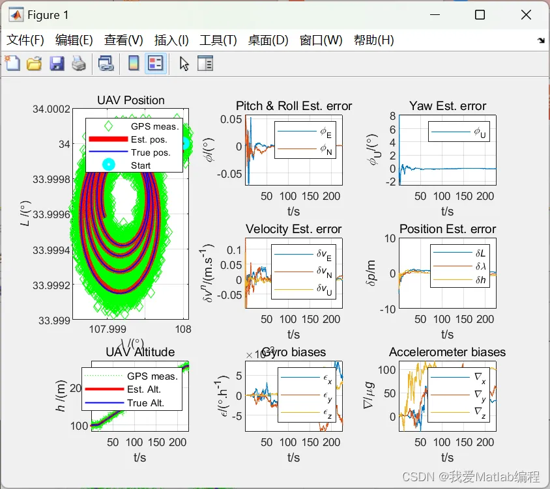
Task: Click δλ in the Position error legend
Action: [481, 266]
